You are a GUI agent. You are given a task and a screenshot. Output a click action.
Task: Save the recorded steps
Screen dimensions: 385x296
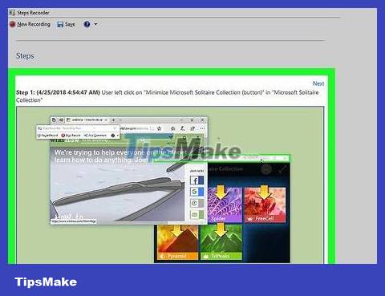(x=66, y=24)
